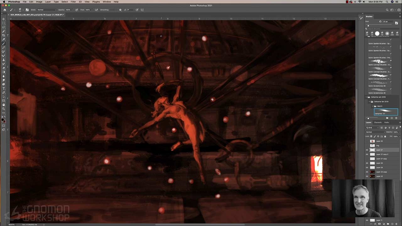Viewport: 402px width, 226px height.
Task: Lock all with the padlock icon
Action: click(x=385, y=136)
